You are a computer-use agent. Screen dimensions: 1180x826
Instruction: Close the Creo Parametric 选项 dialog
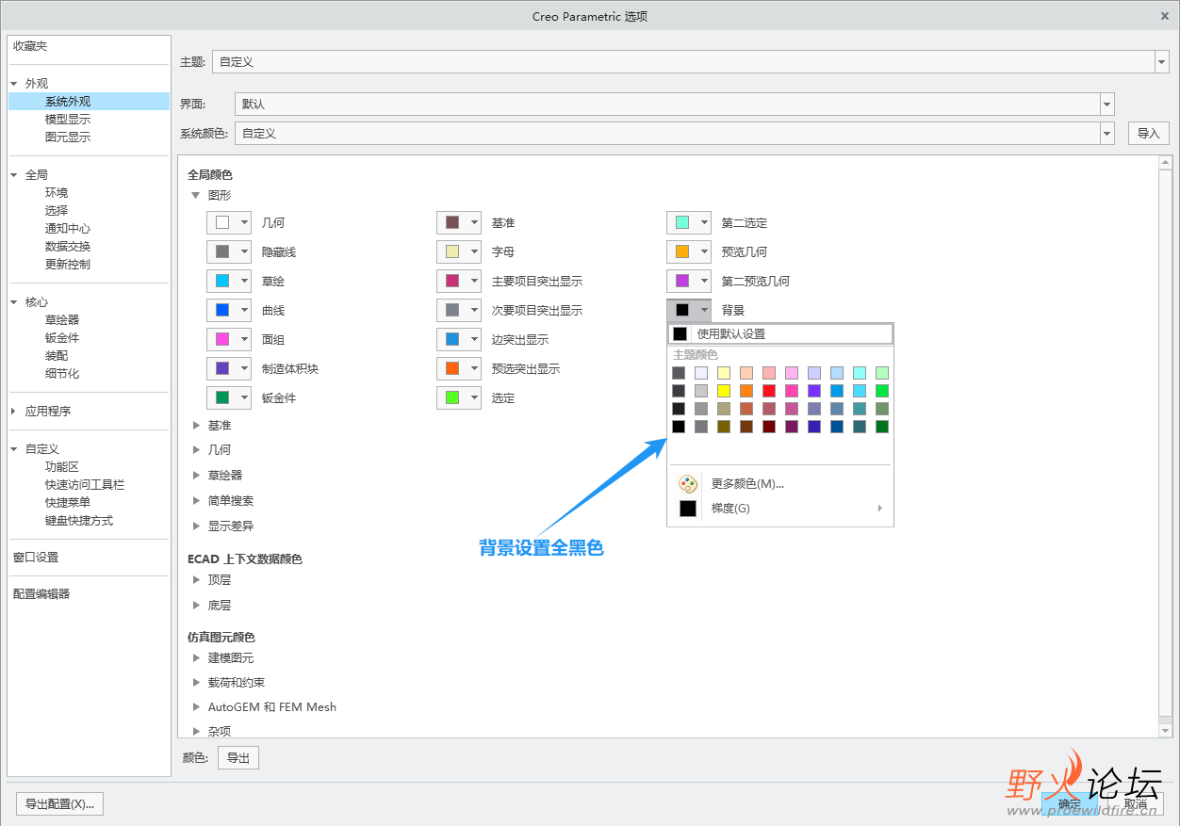coord(1166,16)
